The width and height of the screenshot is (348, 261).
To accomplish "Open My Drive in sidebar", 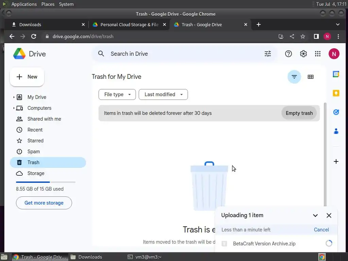I will click(x=37, y=97).
